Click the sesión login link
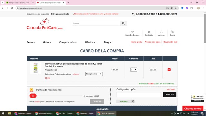The width and height of the screenshot is (206, 116). click(37, 101)
